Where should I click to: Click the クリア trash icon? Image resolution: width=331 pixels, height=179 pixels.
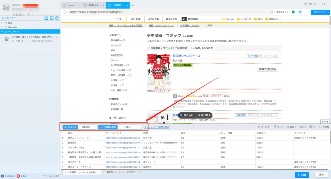(x=275, y=127)
